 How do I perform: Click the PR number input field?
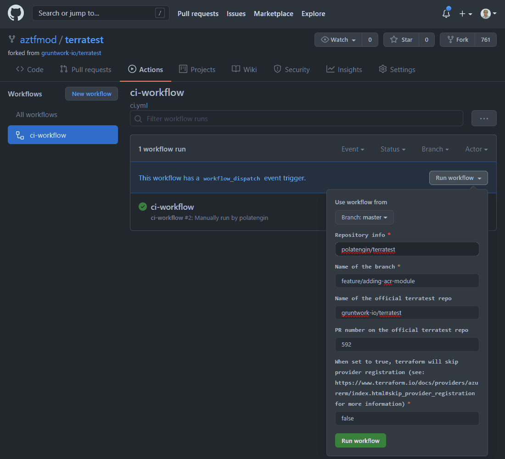point(407,344)
